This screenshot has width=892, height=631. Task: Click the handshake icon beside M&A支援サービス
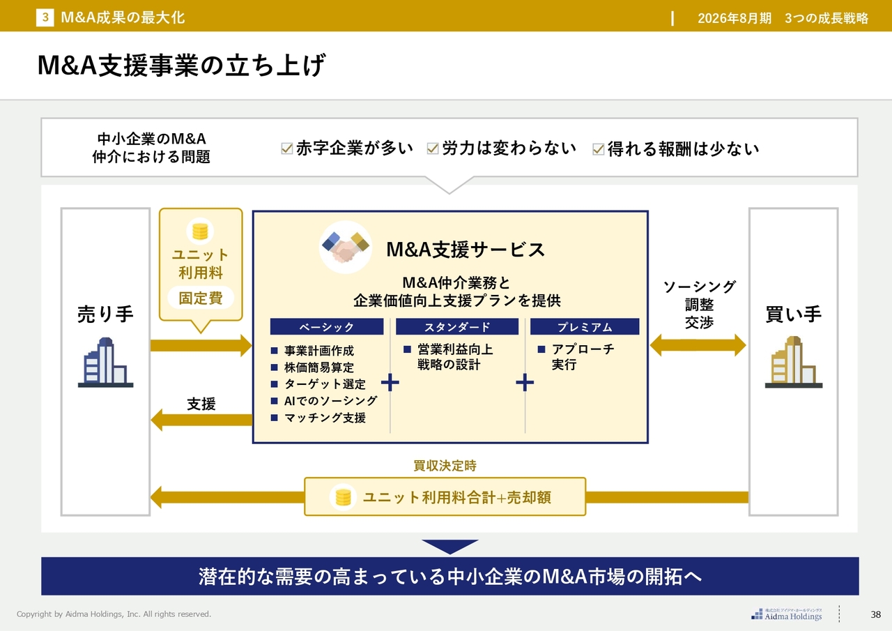pos(345,247)
